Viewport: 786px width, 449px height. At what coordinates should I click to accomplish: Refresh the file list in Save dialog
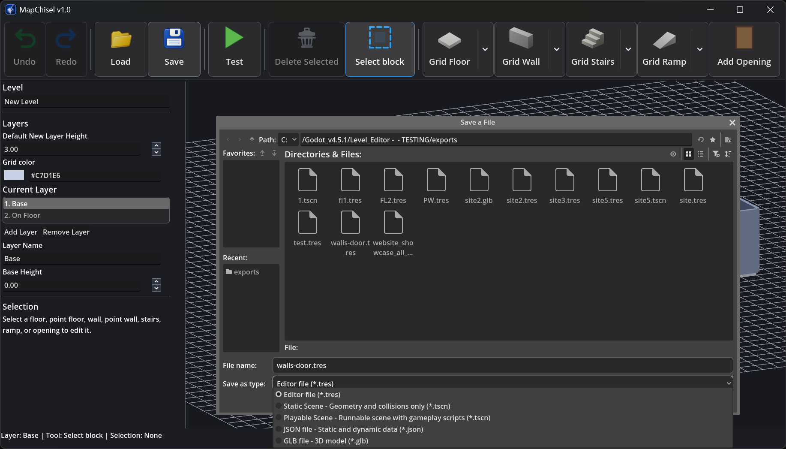coord(701,139)
